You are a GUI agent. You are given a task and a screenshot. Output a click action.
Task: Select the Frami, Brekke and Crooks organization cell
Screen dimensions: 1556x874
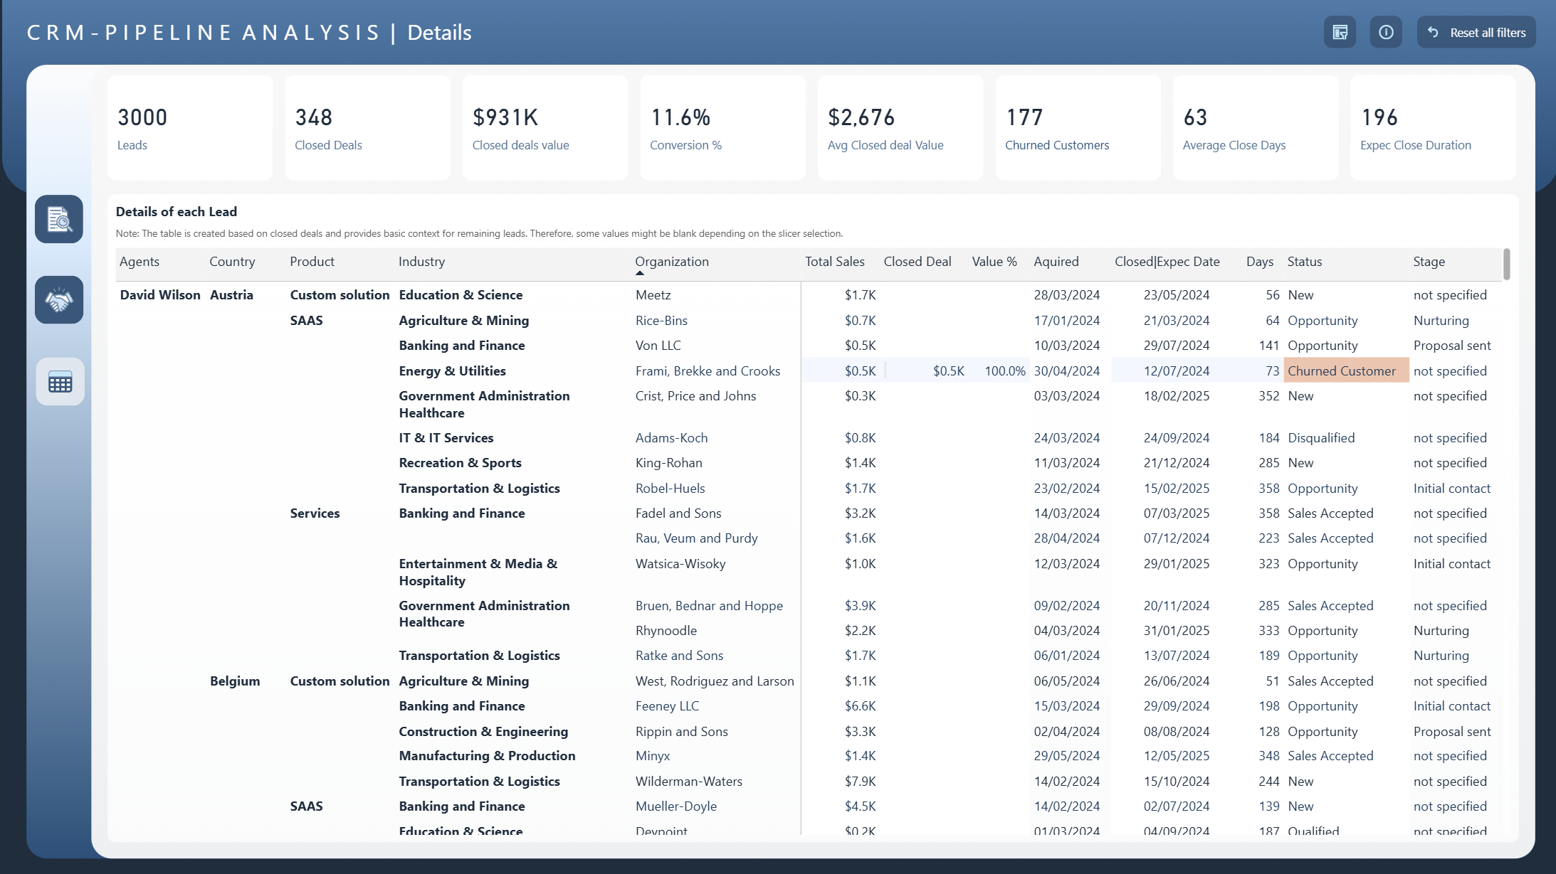point(708,371)
